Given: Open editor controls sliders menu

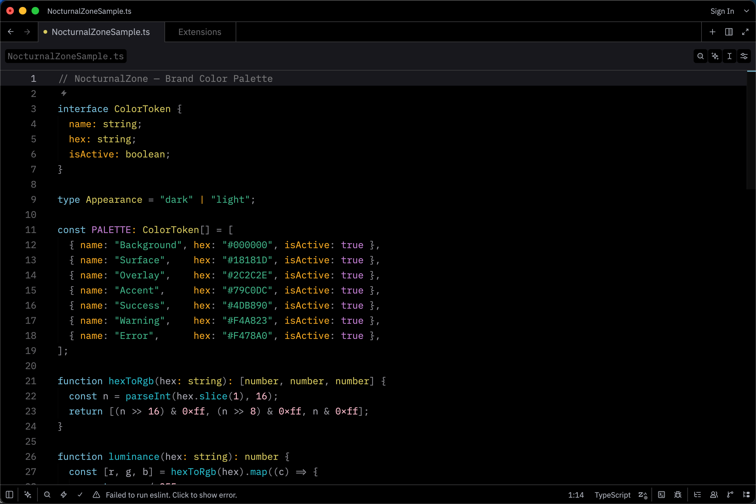Looking at the screenshot, I should (x=744, y=56).
